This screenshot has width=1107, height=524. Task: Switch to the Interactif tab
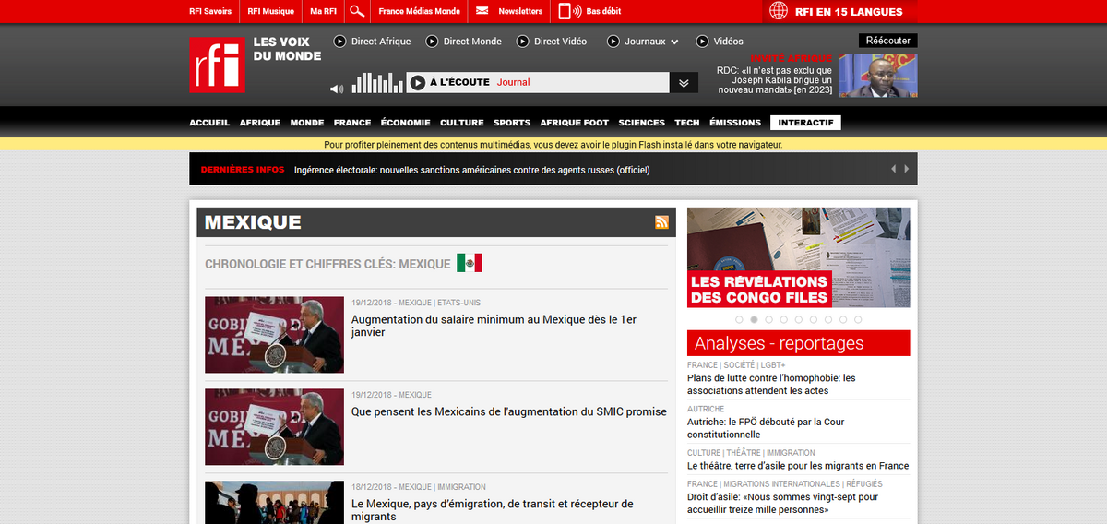tap(806, 123)
